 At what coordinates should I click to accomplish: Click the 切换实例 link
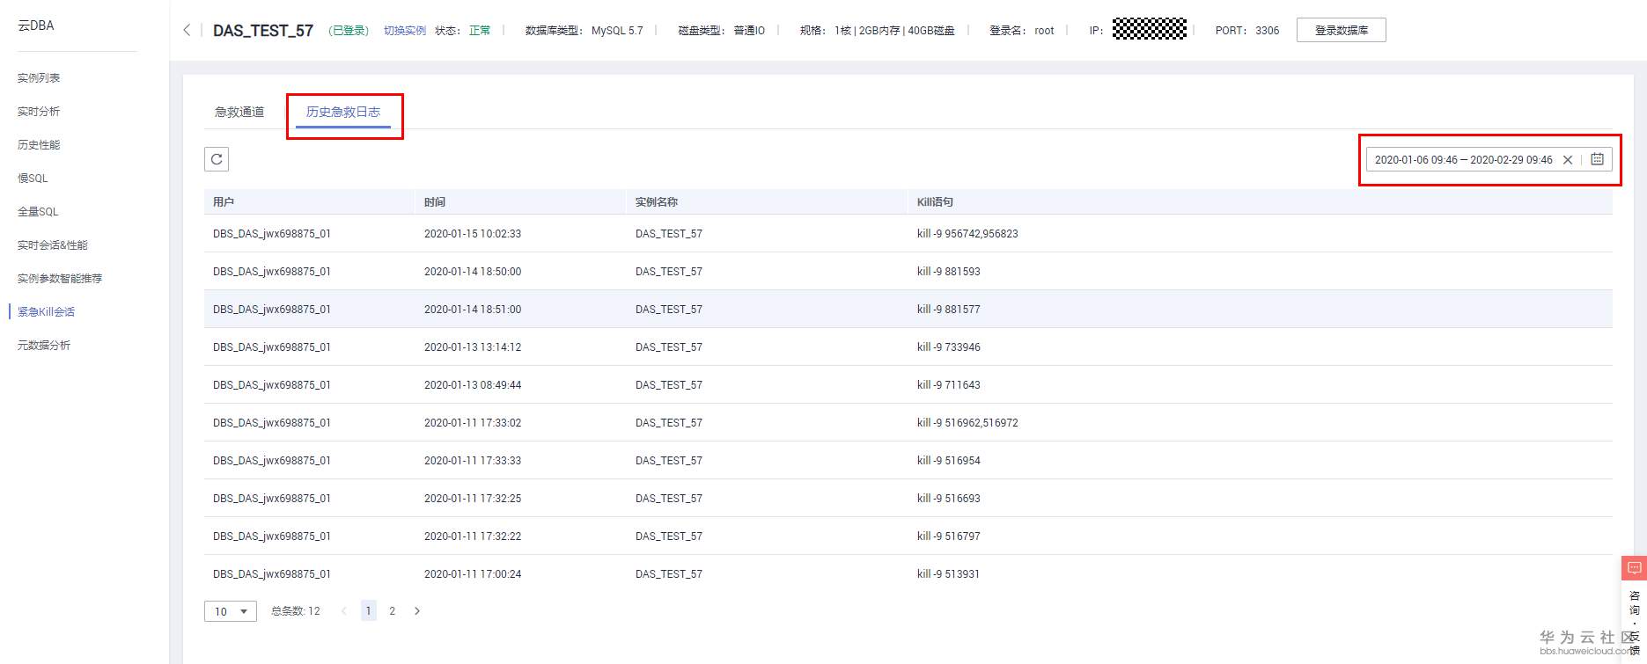[x=405, y=31]
